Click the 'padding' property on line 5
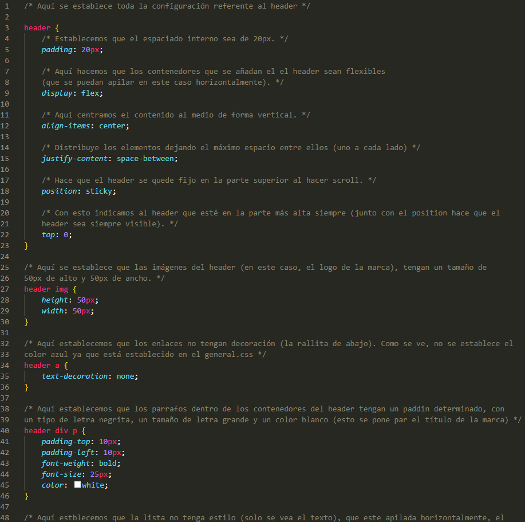This screenshot has width=525, height=522. (x=57, y=50)
